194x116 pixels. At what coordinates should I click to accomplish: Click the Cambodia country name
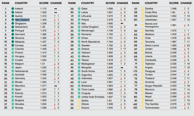(151, 60)
